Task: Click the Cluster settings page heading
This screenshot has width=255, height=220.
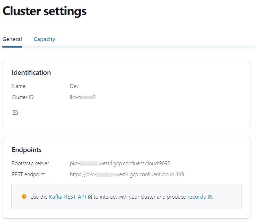Action: point(44,11)
